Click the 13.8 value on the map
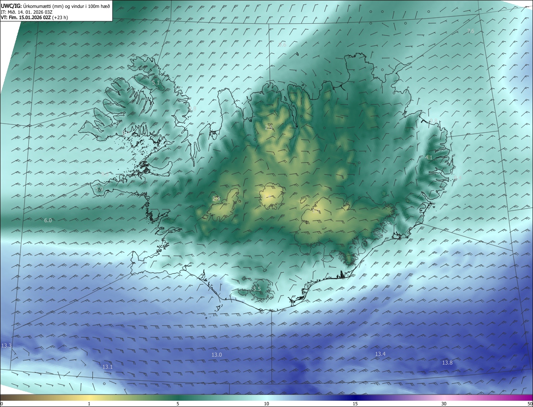The image size is (533, 407). click(x=447, y=363)
